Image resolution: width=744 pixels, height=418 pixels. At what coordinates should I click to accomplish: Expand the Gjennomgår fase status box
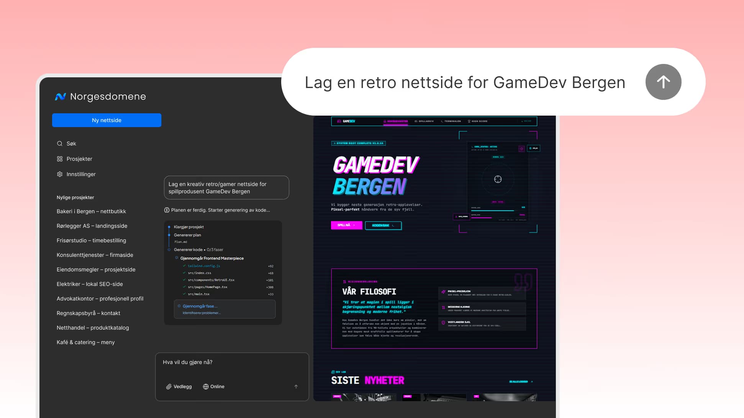point(225,309)
